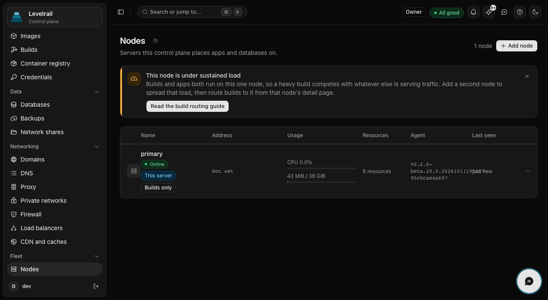548x300 pixels.
Task: Click the Usage column header
Action: [x=295, y=135]
